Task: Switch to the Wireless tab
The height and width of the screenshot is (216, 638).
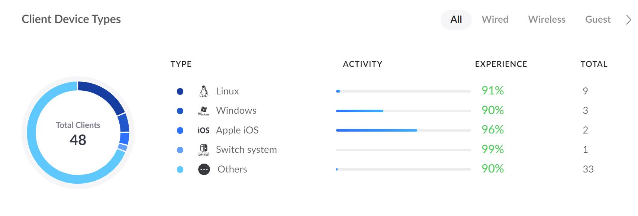Action: pyautogui.click(x=547, y=20)
